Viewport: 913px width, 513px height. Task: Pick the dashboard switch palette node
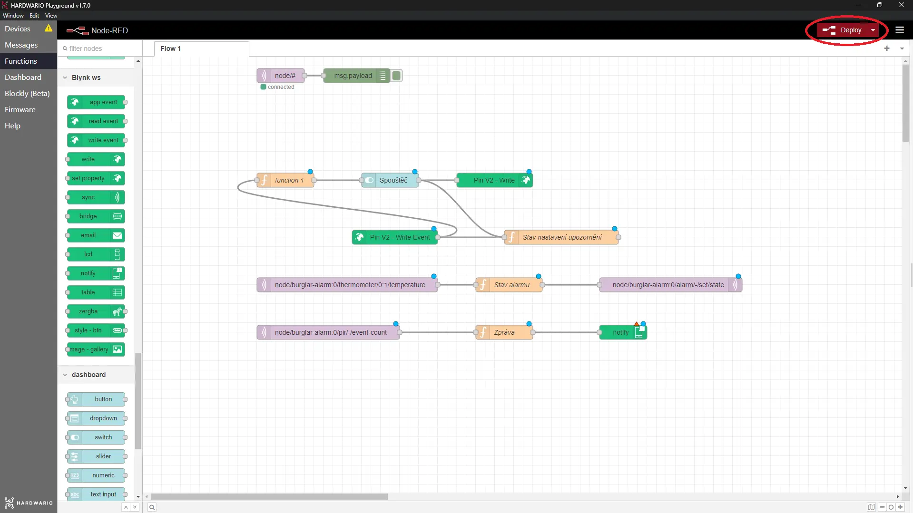[96, 437]
